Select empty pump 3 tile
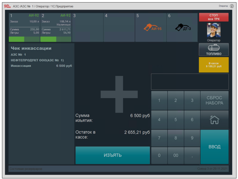 pos(88,27)
